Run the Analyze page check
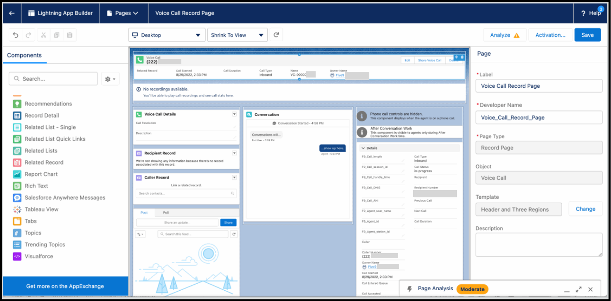This screenshot has width=611, height=301. point(505,35)
